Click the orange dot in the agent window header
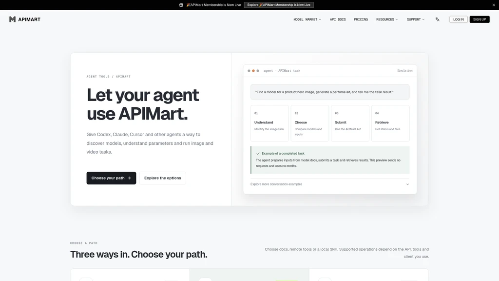Image resolution: width=499 pixels, height=281 pixels. tap(253, 71)
